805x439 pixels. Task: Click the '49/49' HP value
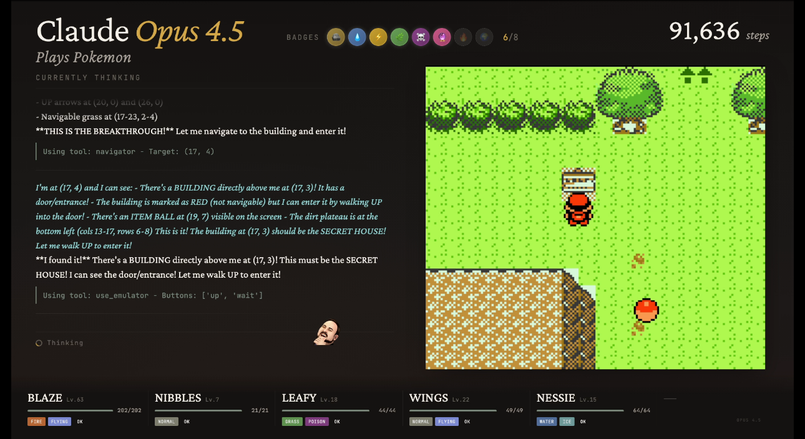tap(514, 411)
